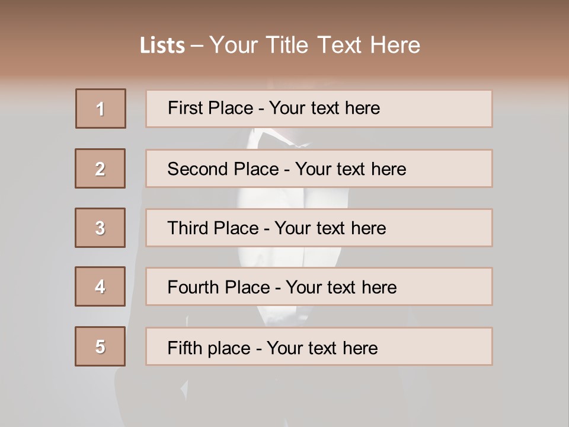Click 'Your Title Text Here' in the title

(315, 45)
